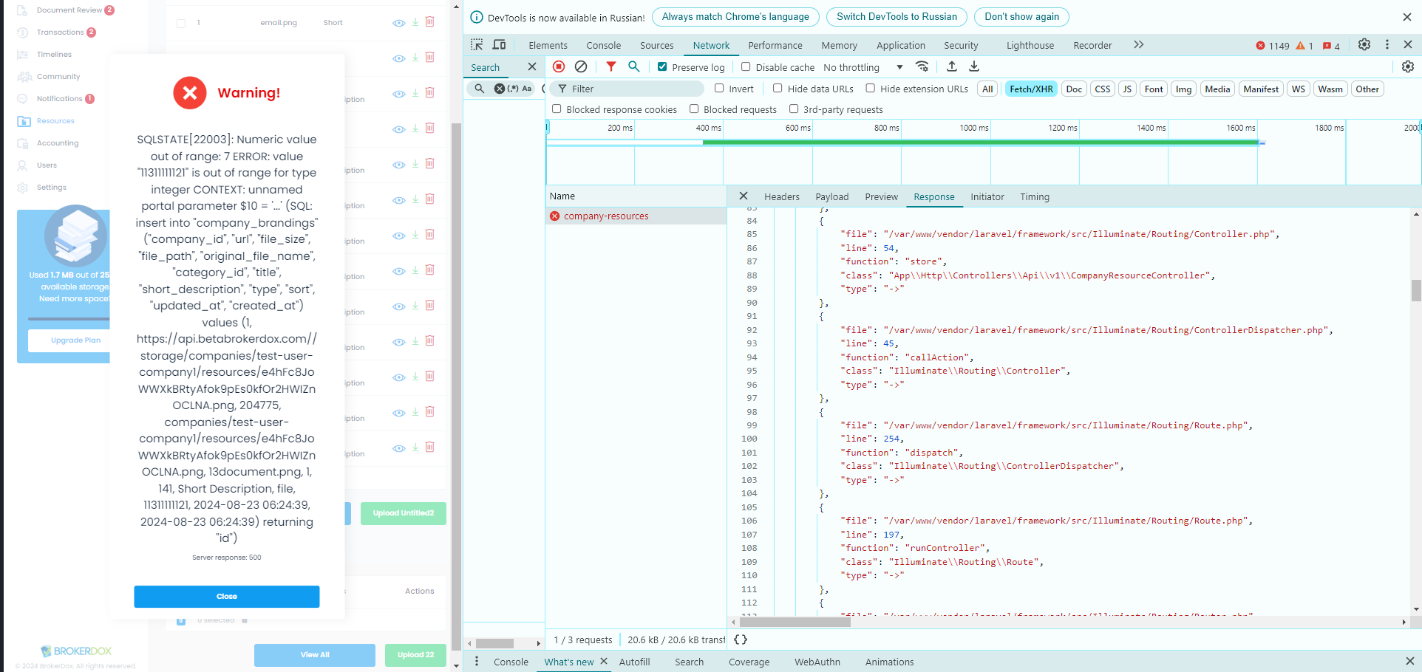Download the email.png resource
Viewport: 1422px width, 672px height.
pyautogui.click(x=415, y=22)
